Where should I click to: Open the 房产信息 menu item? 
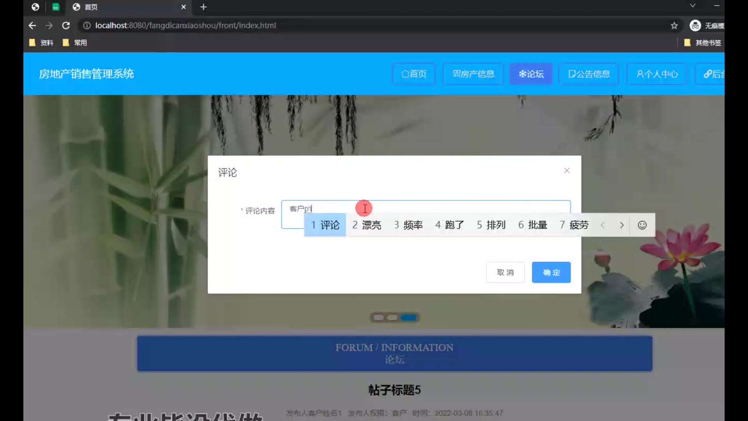(x=473, y=74)
